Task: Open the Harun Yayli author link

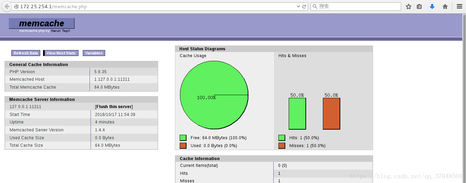Action: 60,31
